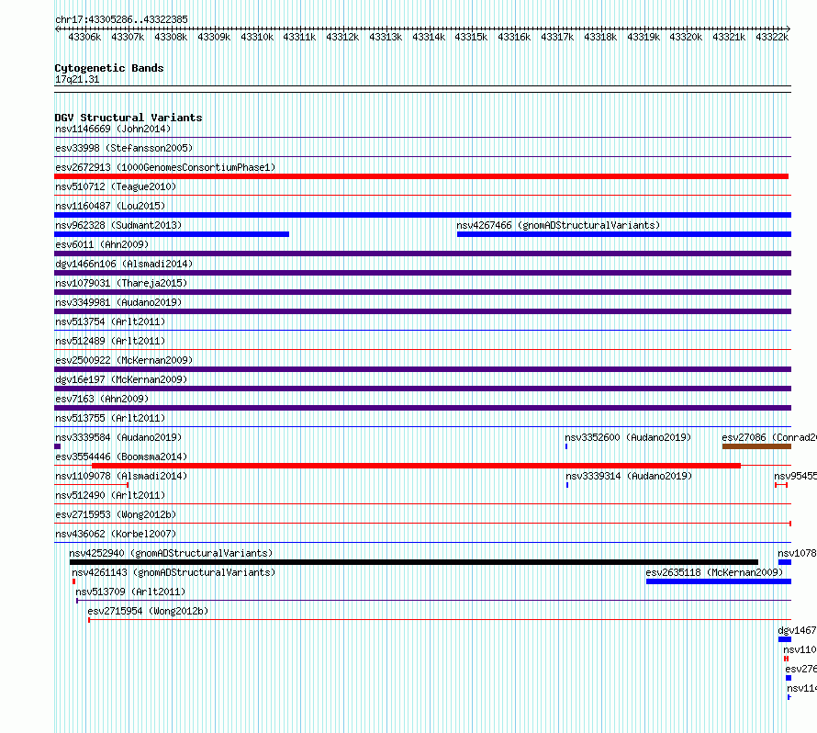
Task: Open variant nsv436062 (Korbel2007)
Action: [x=116, y=534]
